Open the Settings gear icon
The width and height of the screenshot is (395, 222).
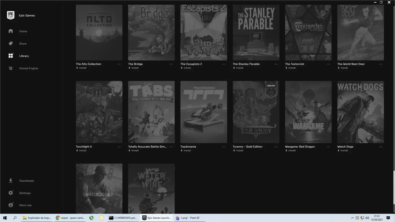point(11,193)
